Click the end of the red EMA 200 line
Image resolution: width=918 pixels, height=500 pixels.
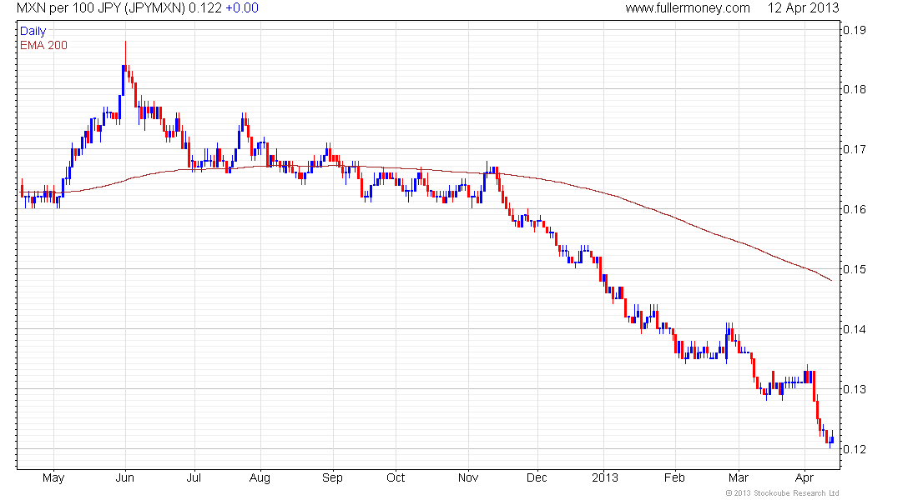tap(830, 280)
